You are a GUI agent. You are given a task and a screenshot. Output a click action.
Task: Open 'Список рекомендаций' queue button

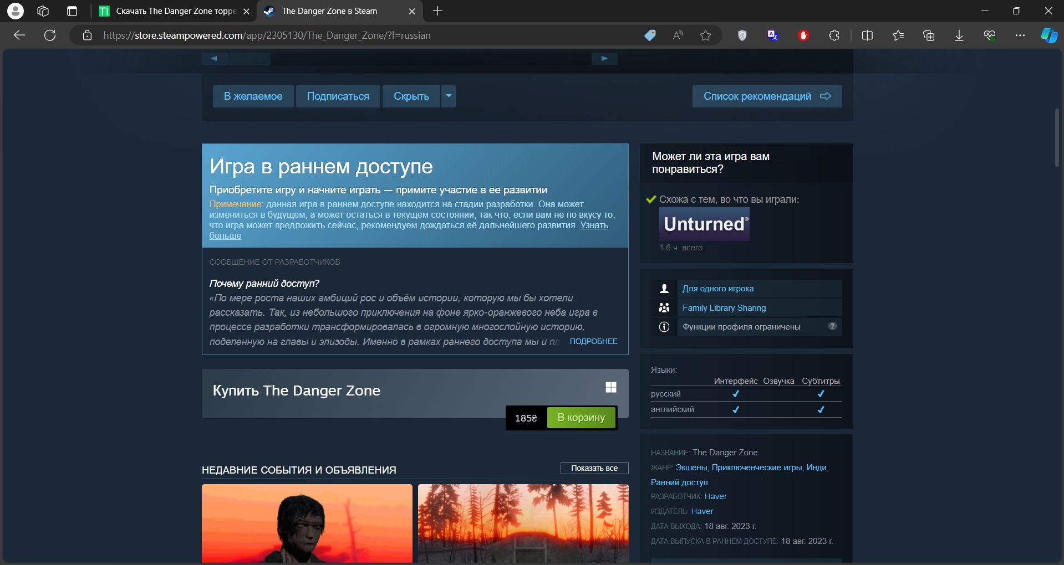pyautogui.click(x=767, y=96)
